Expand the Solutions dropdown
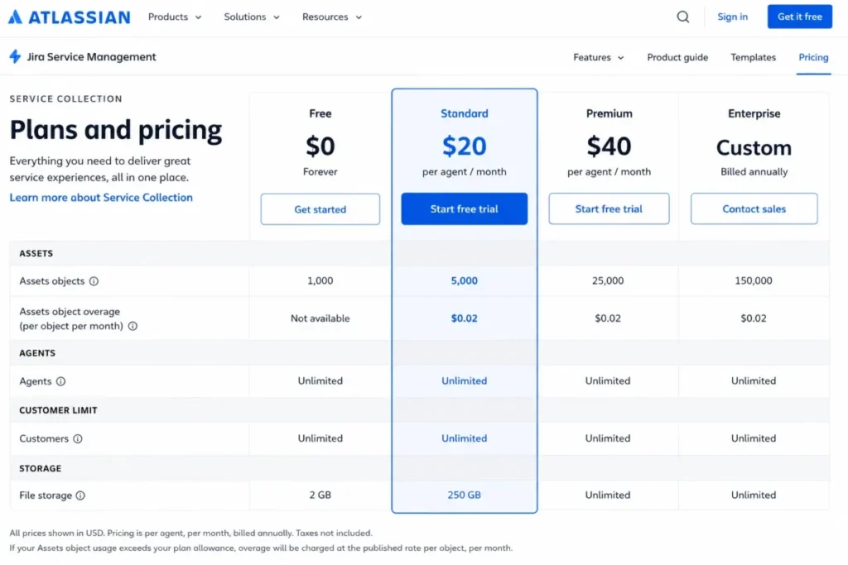This screenshot has height=565, width=848. [252, 17]
